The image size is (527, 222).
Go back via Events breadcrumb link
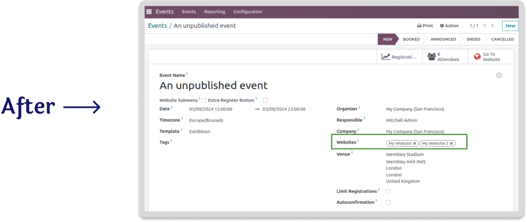[157, 26]
